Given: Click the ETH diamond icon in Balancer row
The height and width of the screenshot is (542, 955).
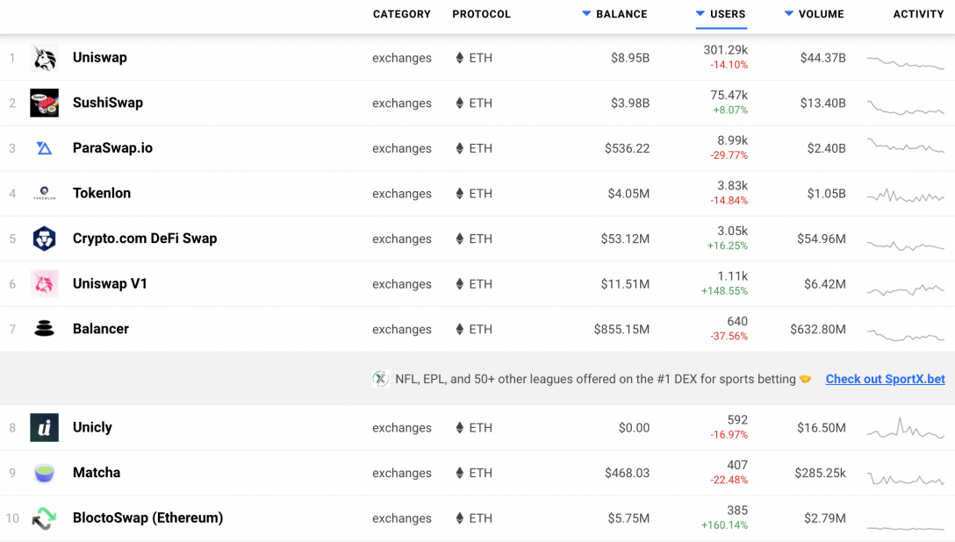Looking at the screenshot, I should [x=460, y=329].
